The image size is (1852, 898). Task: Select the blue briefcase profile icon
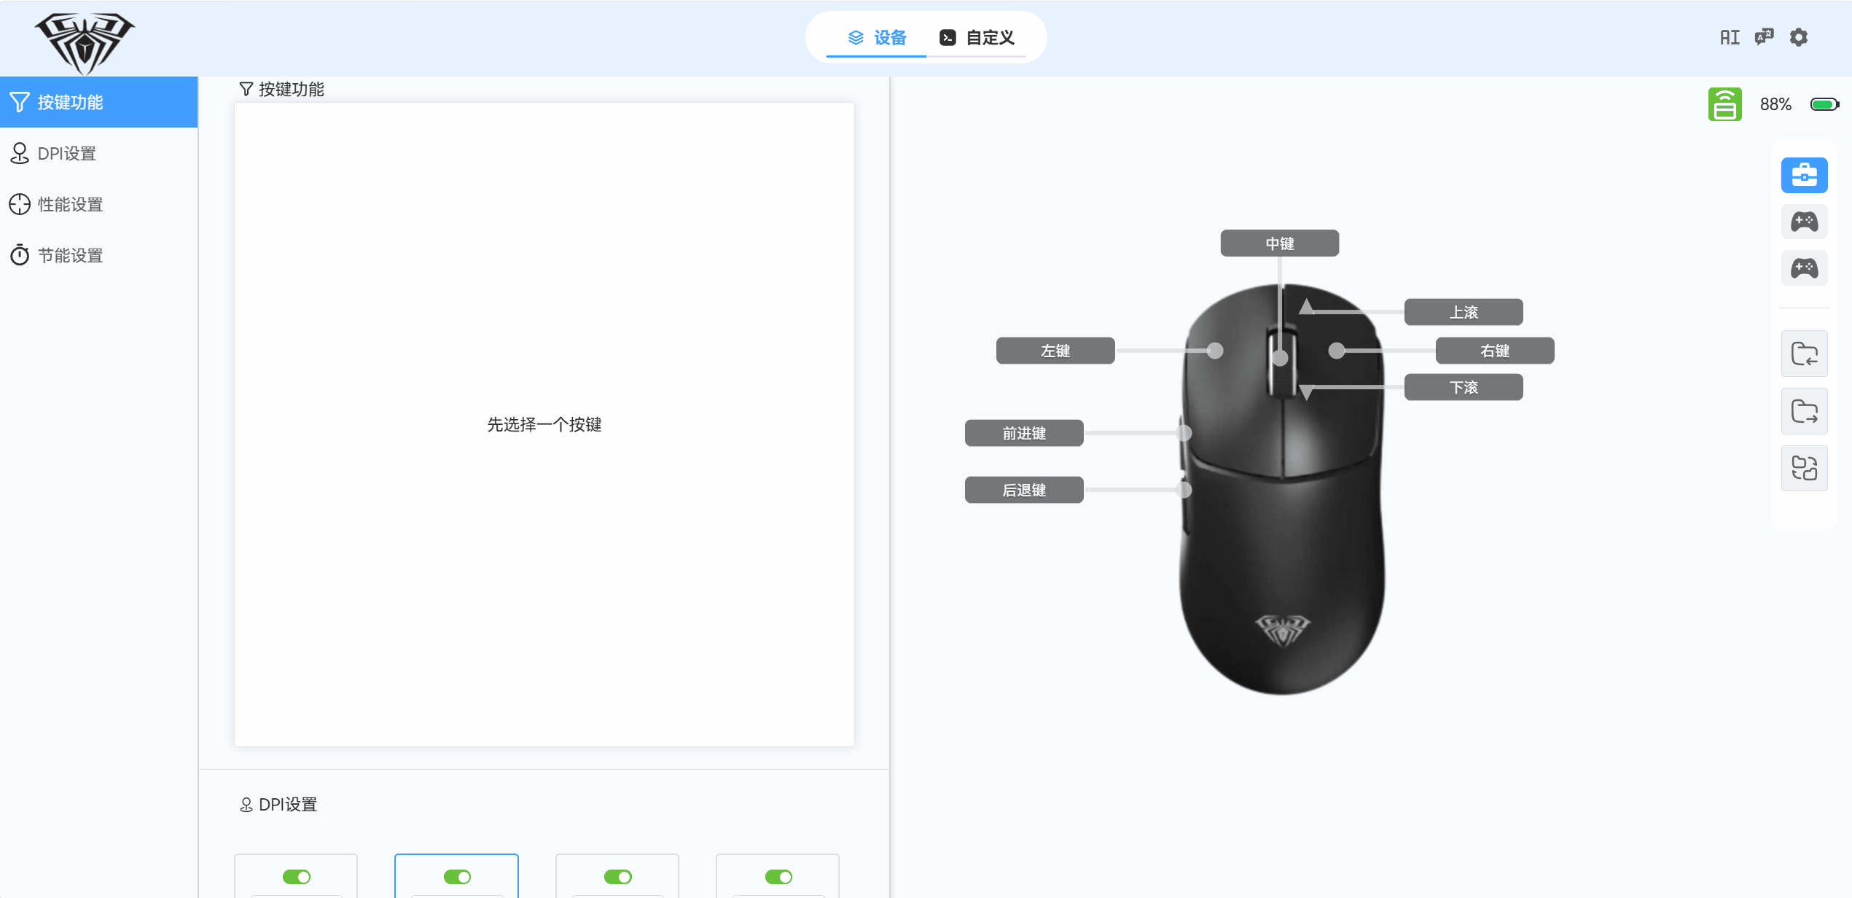(1804, 175)
